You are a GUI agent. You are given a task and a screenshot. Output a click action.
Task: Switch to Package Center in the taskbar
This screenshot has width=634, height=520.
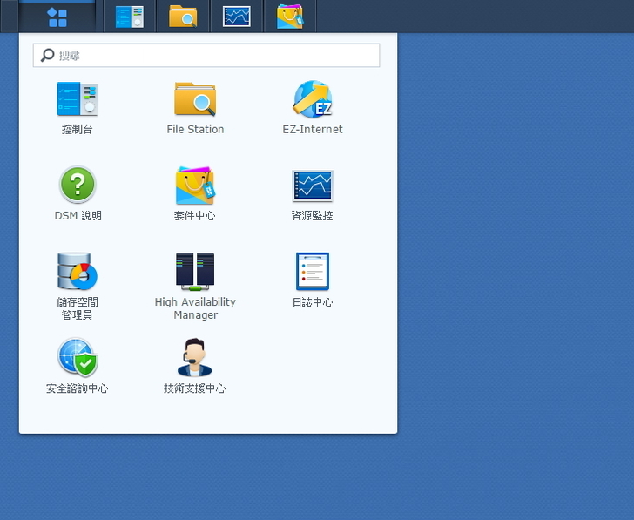coord(290,17)
